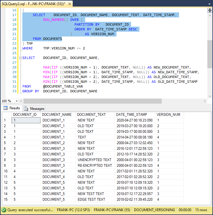Select the DATE_TIME_STAMP column header
This screenshot has width=213, height=215.
(x=135, y=115)
